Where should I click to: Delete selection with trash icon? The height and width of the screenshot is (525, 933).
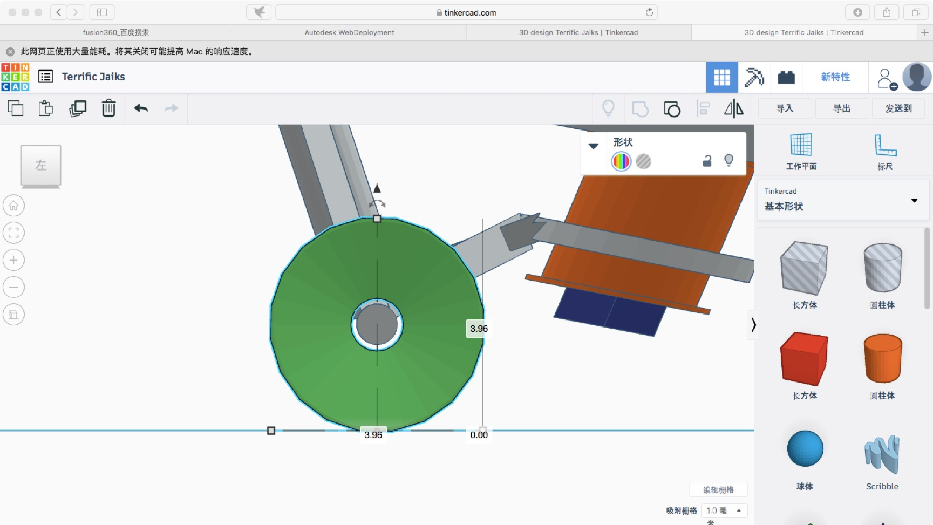click(x=109, y=108)
